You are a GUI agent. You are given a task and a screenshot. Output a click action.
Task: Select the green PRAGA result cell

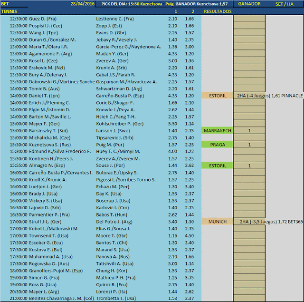click(218, 145)
